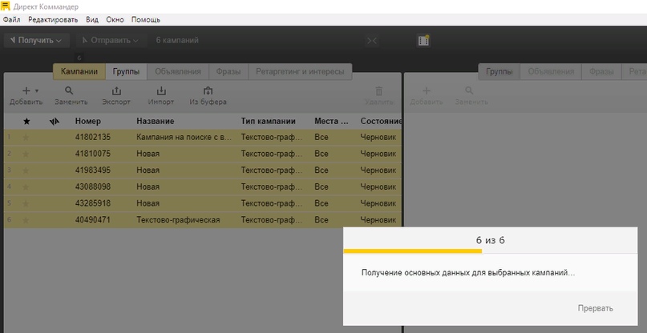Sort by the Состояние column header
Screen dimensions: 647x333
click(x=381, y=121)
